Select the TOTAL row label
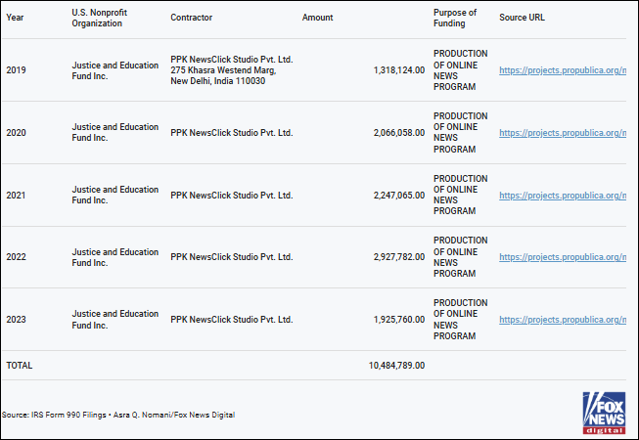Screen dimensions: 639x440 tap(20, 366)
